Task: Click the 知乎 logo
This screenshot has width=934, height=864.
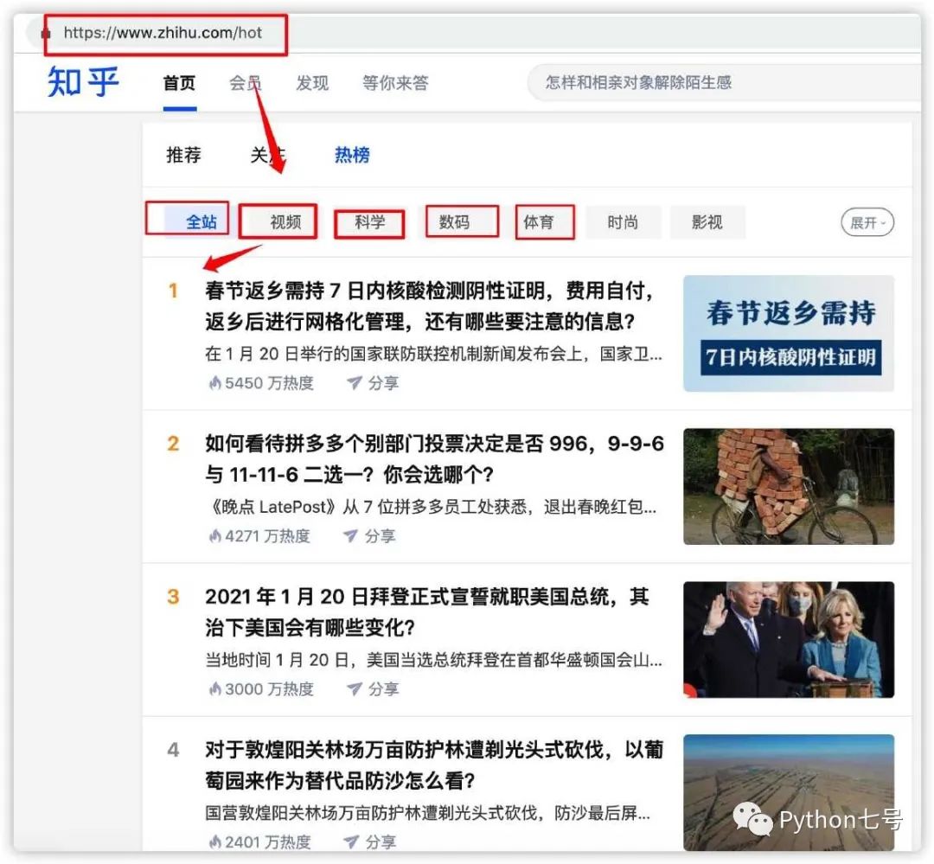Action: click(83, 81)
